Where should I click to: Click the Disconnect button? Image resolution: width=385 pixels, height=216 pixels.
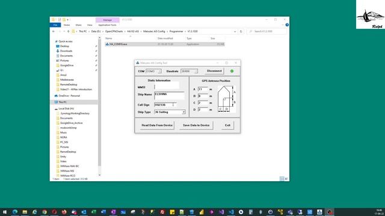click(214, 71)
